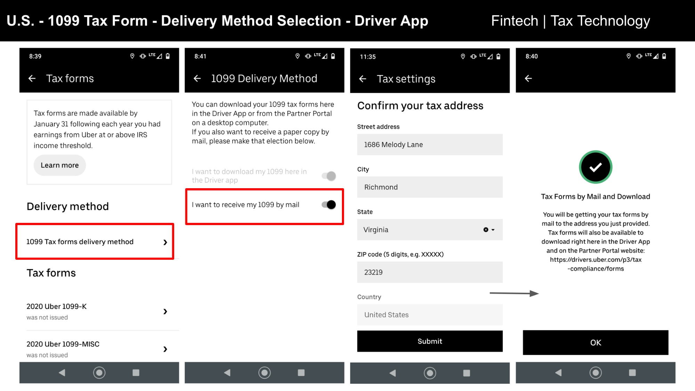The height and width of the screenshot is (391, 695).
Task: Clear the Virginia state field using the x icon
Action: click(485, 230)
